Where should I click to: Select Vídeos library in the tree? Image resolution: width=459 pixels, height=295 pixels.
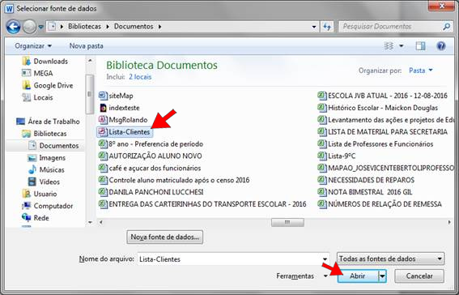tap(44, 182)
